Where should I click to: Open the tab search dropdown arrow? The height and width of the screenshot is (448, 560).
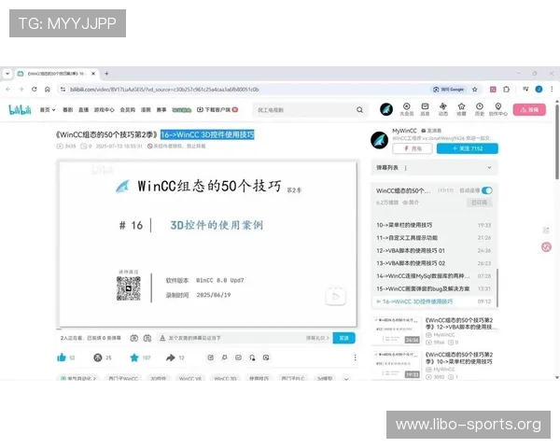[7, 74]
